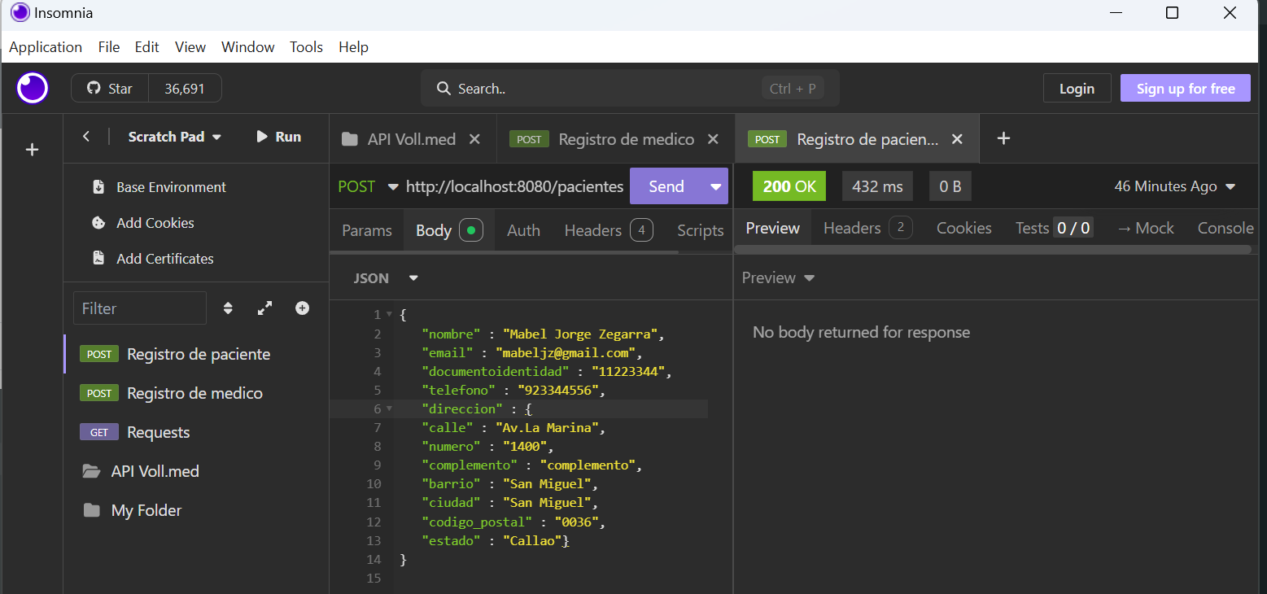Image resolution: width=1267 pixels, height=594 pixels.
Task: Click the 36,691 star count
Action: click(185, 89)
